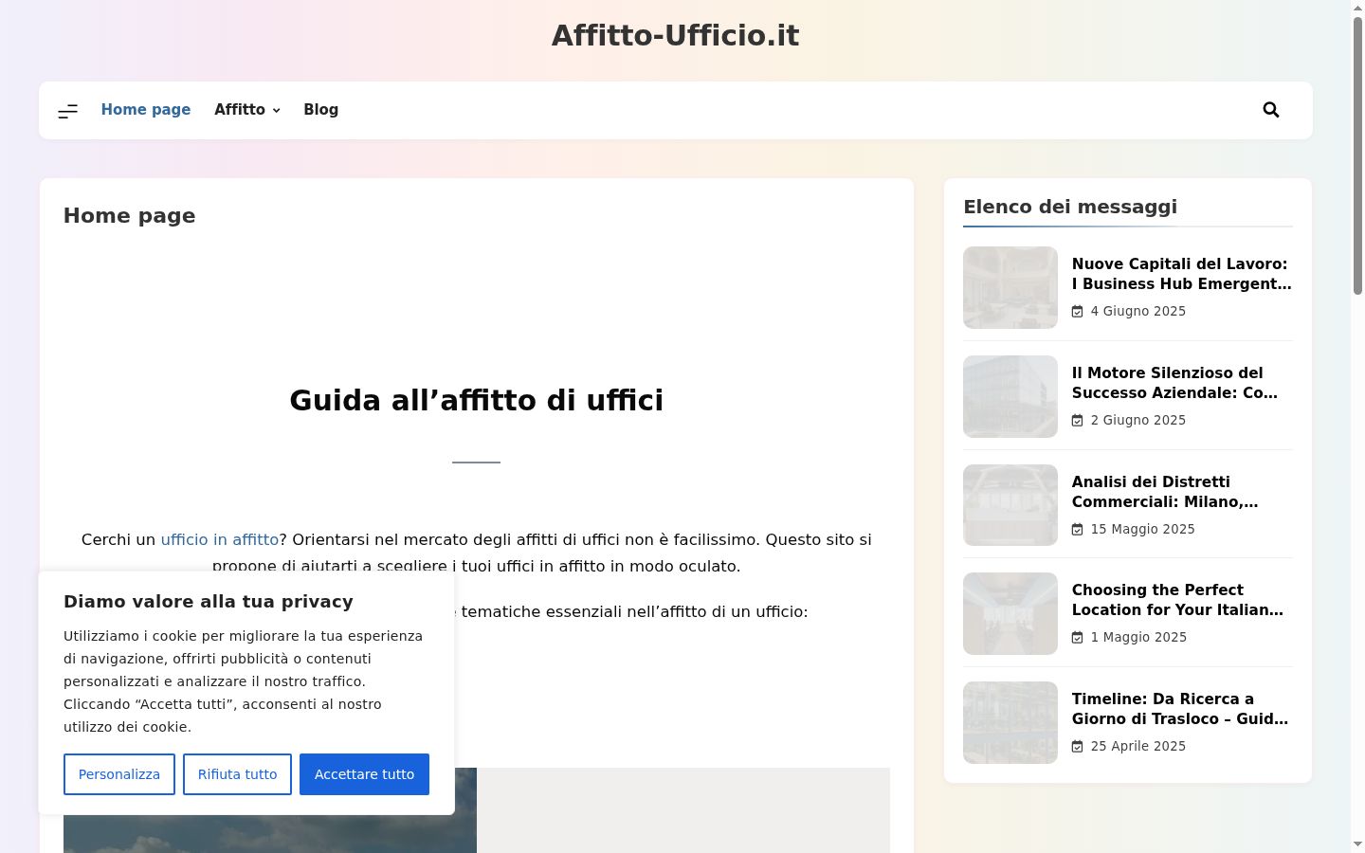Click 'Diamo valore alla tua privacy' heading
The height and width of the screenshot is (853, 1365).
pos(209,602)
